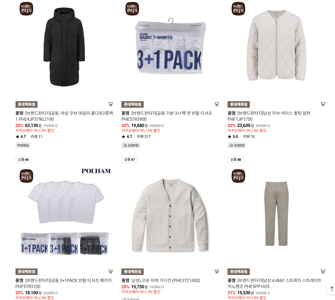Open black hooded long down coat image

64,47
